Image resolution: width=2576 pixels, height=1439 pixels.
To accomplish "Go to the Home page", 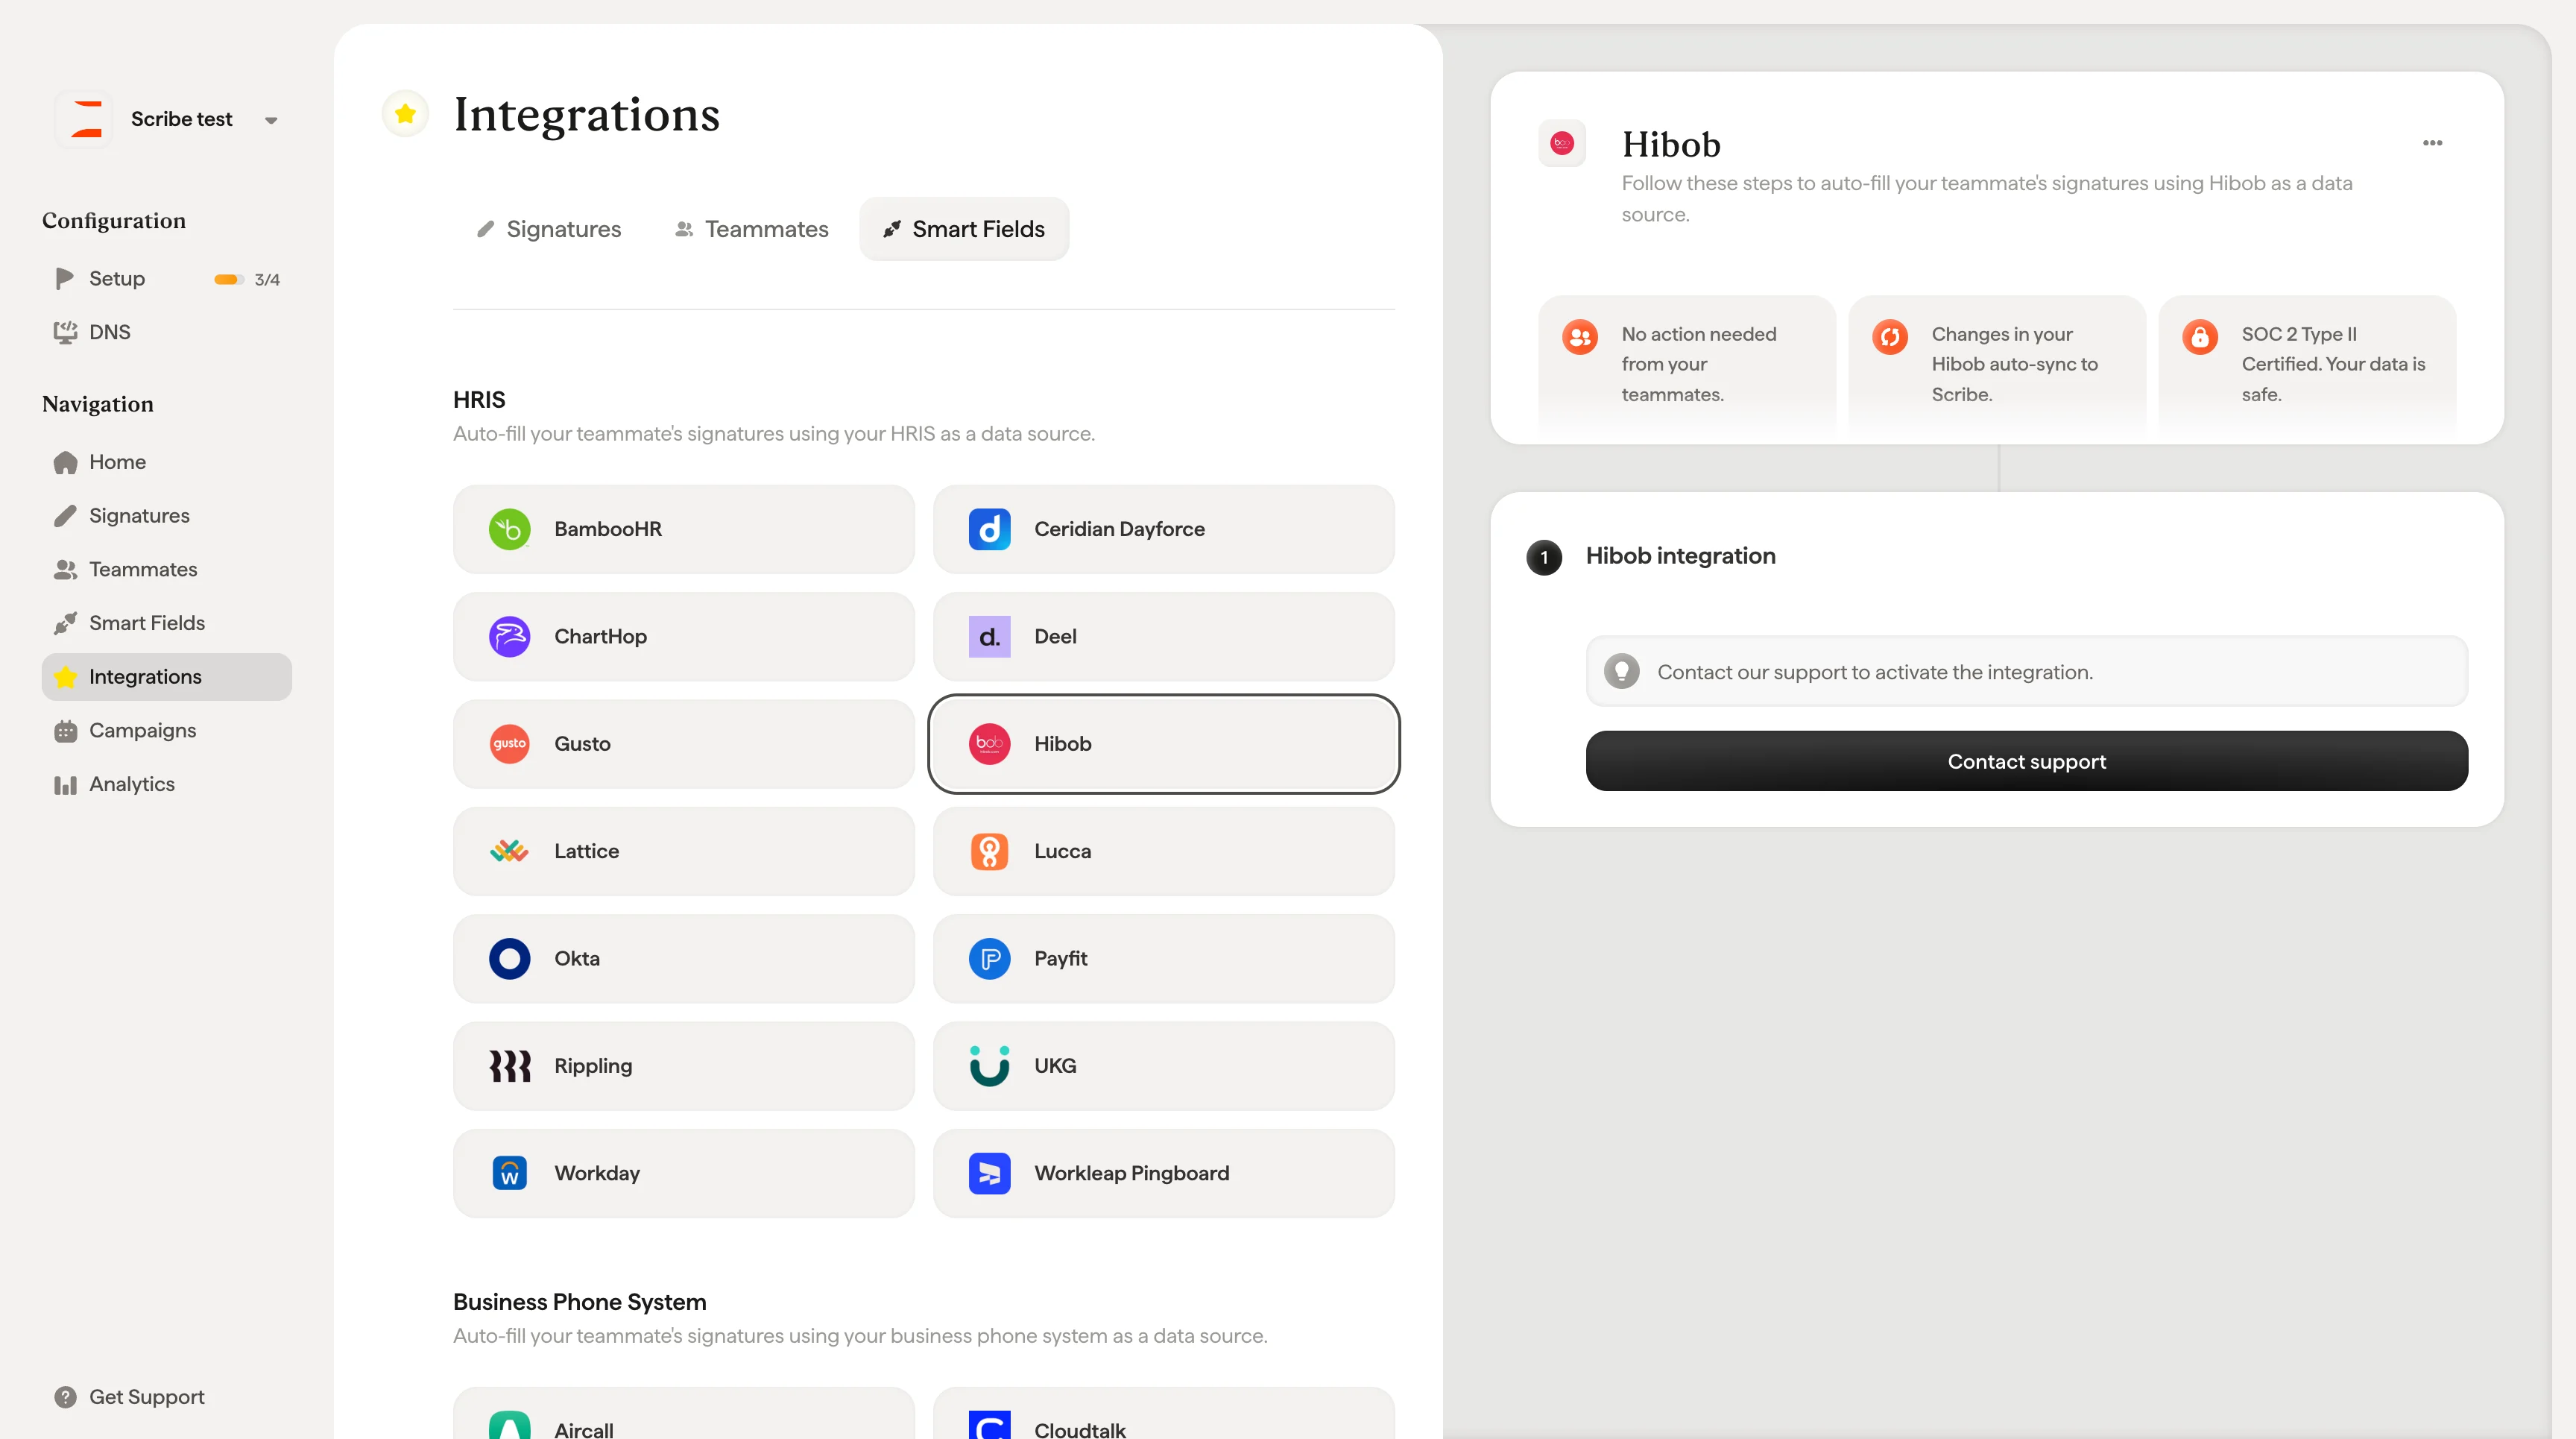I will (x=166, y=462).
